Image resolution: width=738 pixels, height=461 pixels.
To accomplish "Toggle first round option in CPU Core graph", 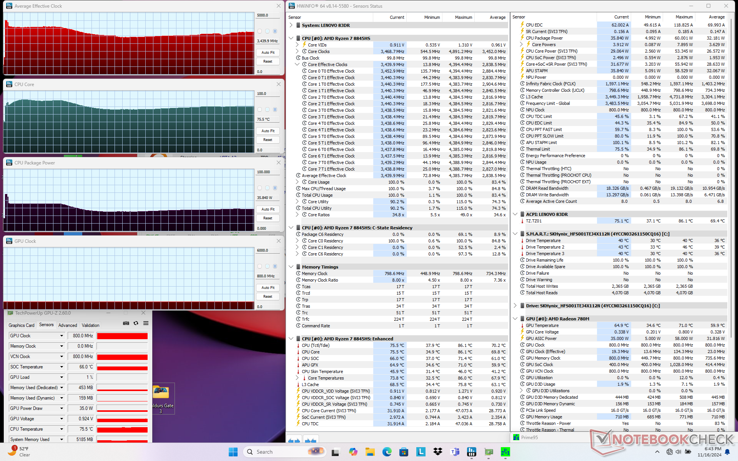I will point(260,109).
